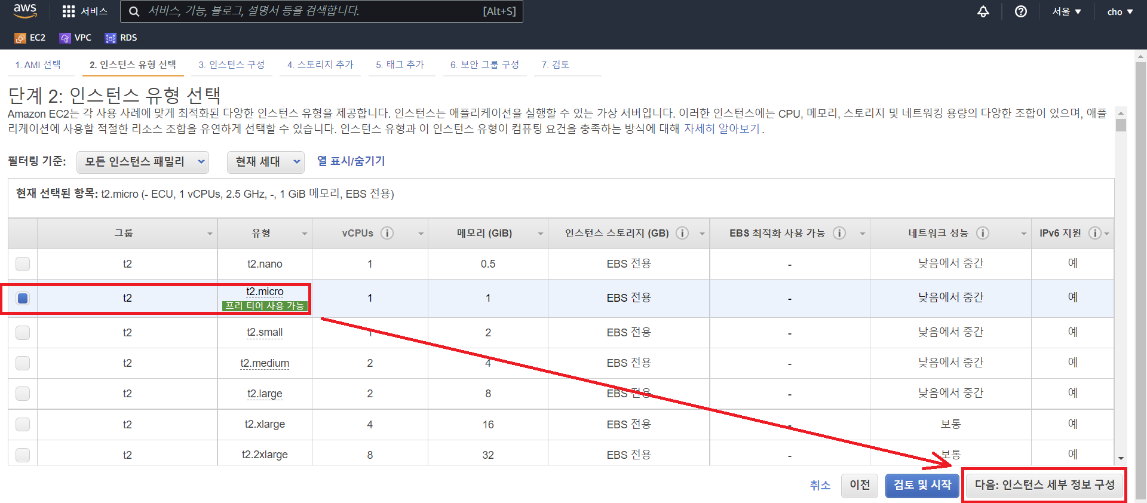1147x503 pixels.
Task: Click info icon next to vCPUs header
Action: pos(387,233)
